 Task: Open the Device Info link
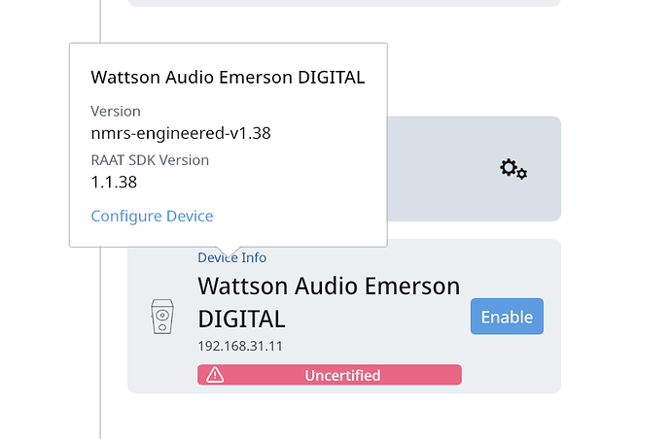[232, 257]
